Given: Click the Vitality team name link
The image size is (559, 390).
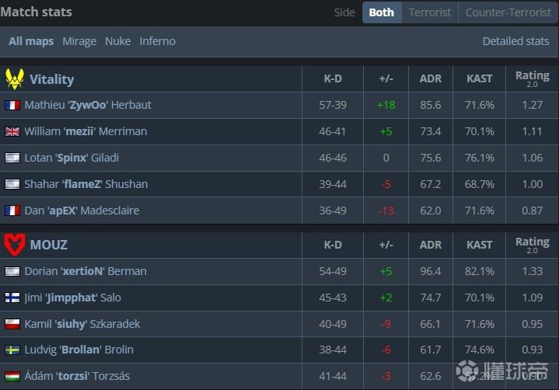Looking at the screenshot, I should click(51, 78).
